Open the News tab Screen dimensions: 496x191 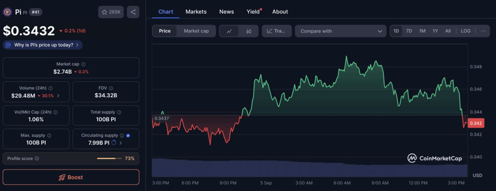point(227,12)
